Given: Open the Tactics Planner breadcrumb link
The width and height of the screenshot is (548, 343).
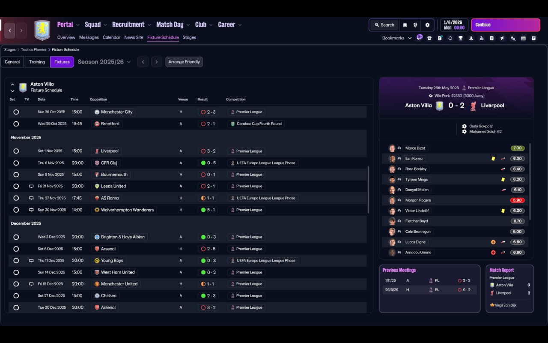Looking at the screenshot, I should pos(34,50).
